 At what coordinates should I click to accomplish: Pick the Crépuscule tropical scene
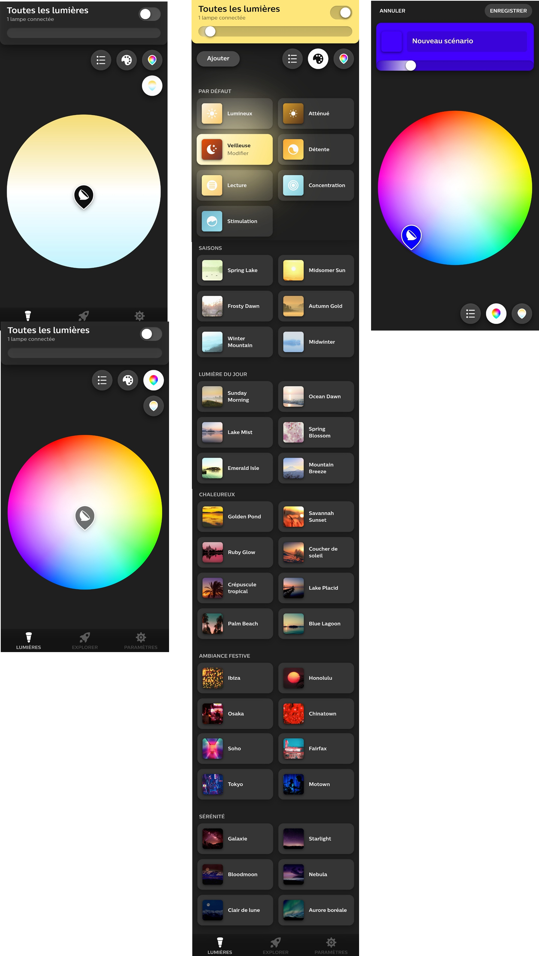(235, 588)
